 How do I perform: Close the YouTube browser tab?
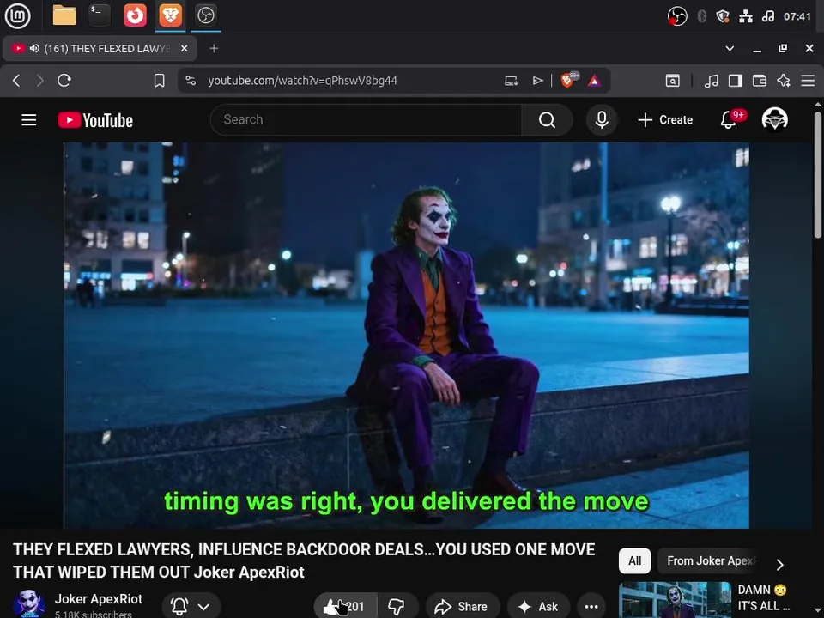(184, 48)
